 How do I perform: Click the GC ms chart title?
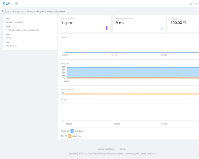pyautogui.click(x=64, y=100)
